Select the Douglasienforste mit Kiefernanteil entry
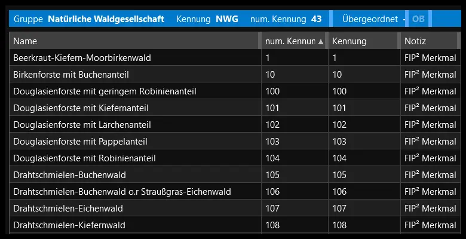The width and height of the screenshot is (466, 239). 81,108
